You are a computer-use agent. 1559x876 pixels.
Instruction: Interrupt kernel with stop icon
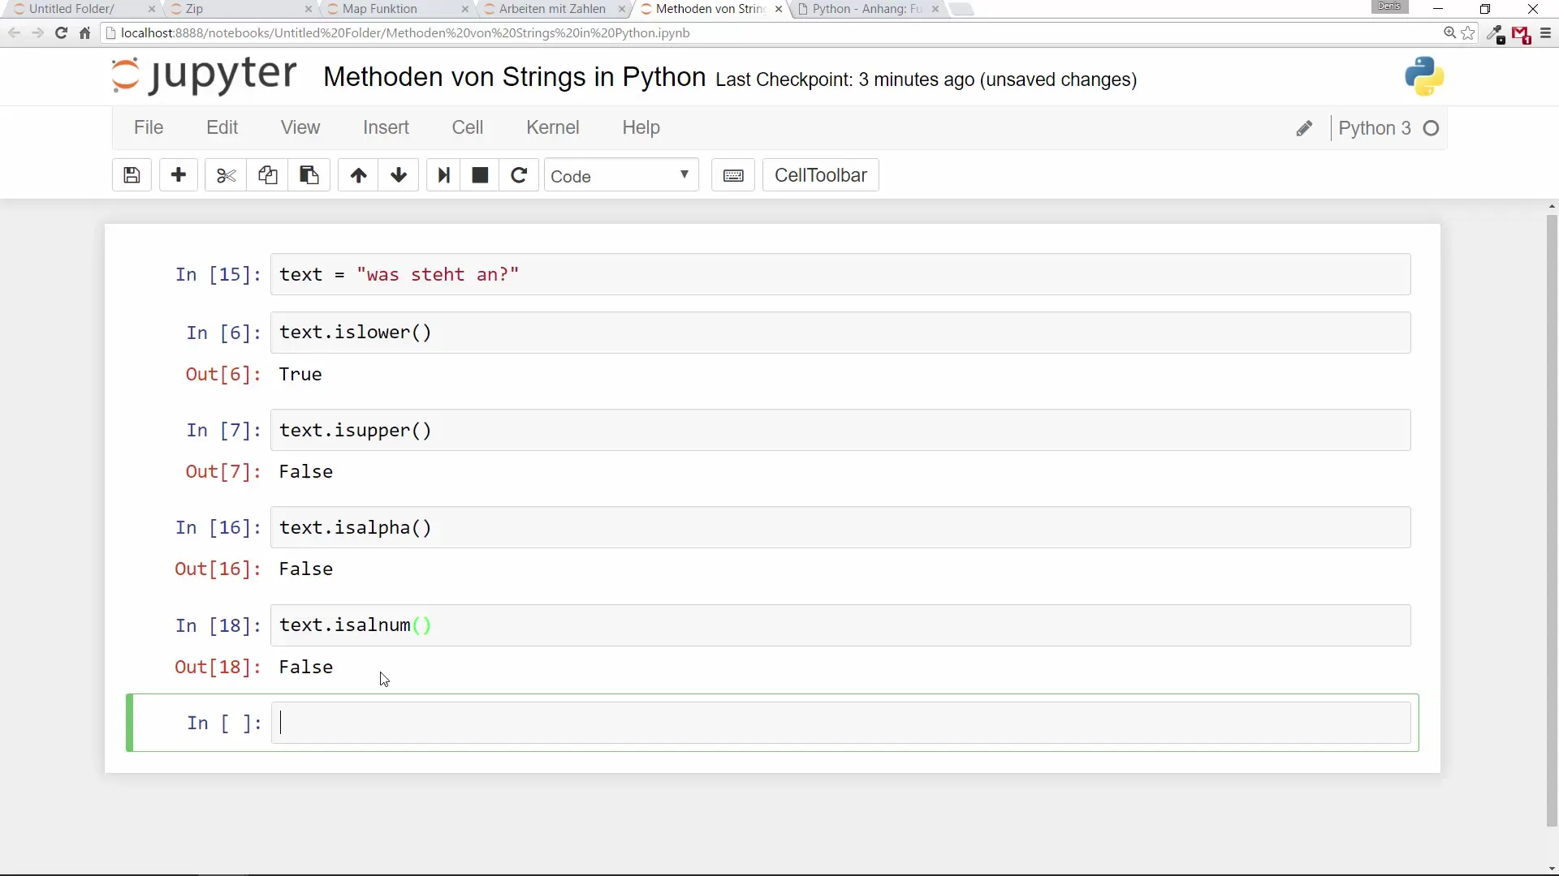480,175
